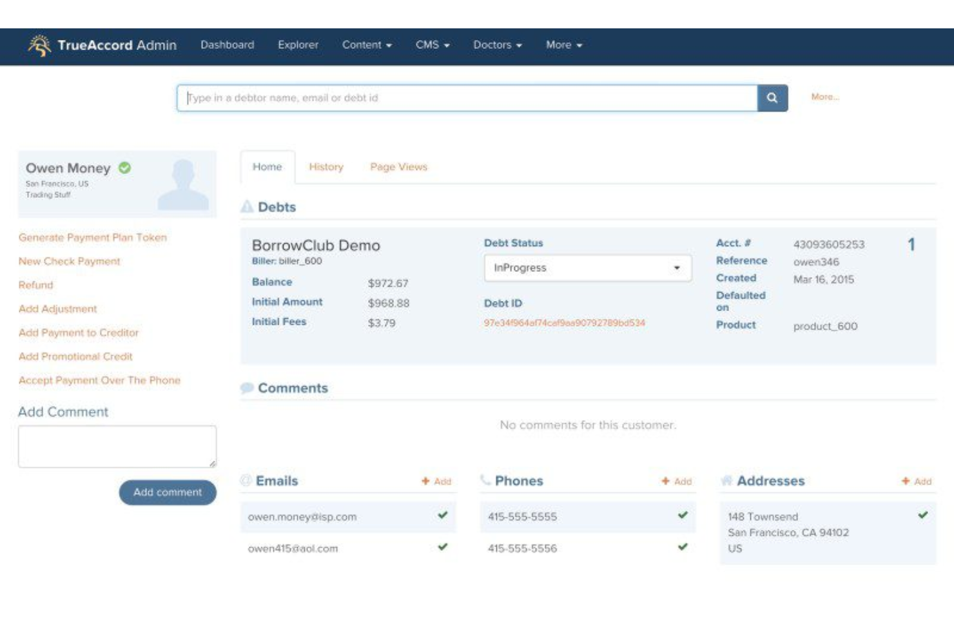Click the debt number 1 badge
This screenshot has width=954, height=636.
911,245
